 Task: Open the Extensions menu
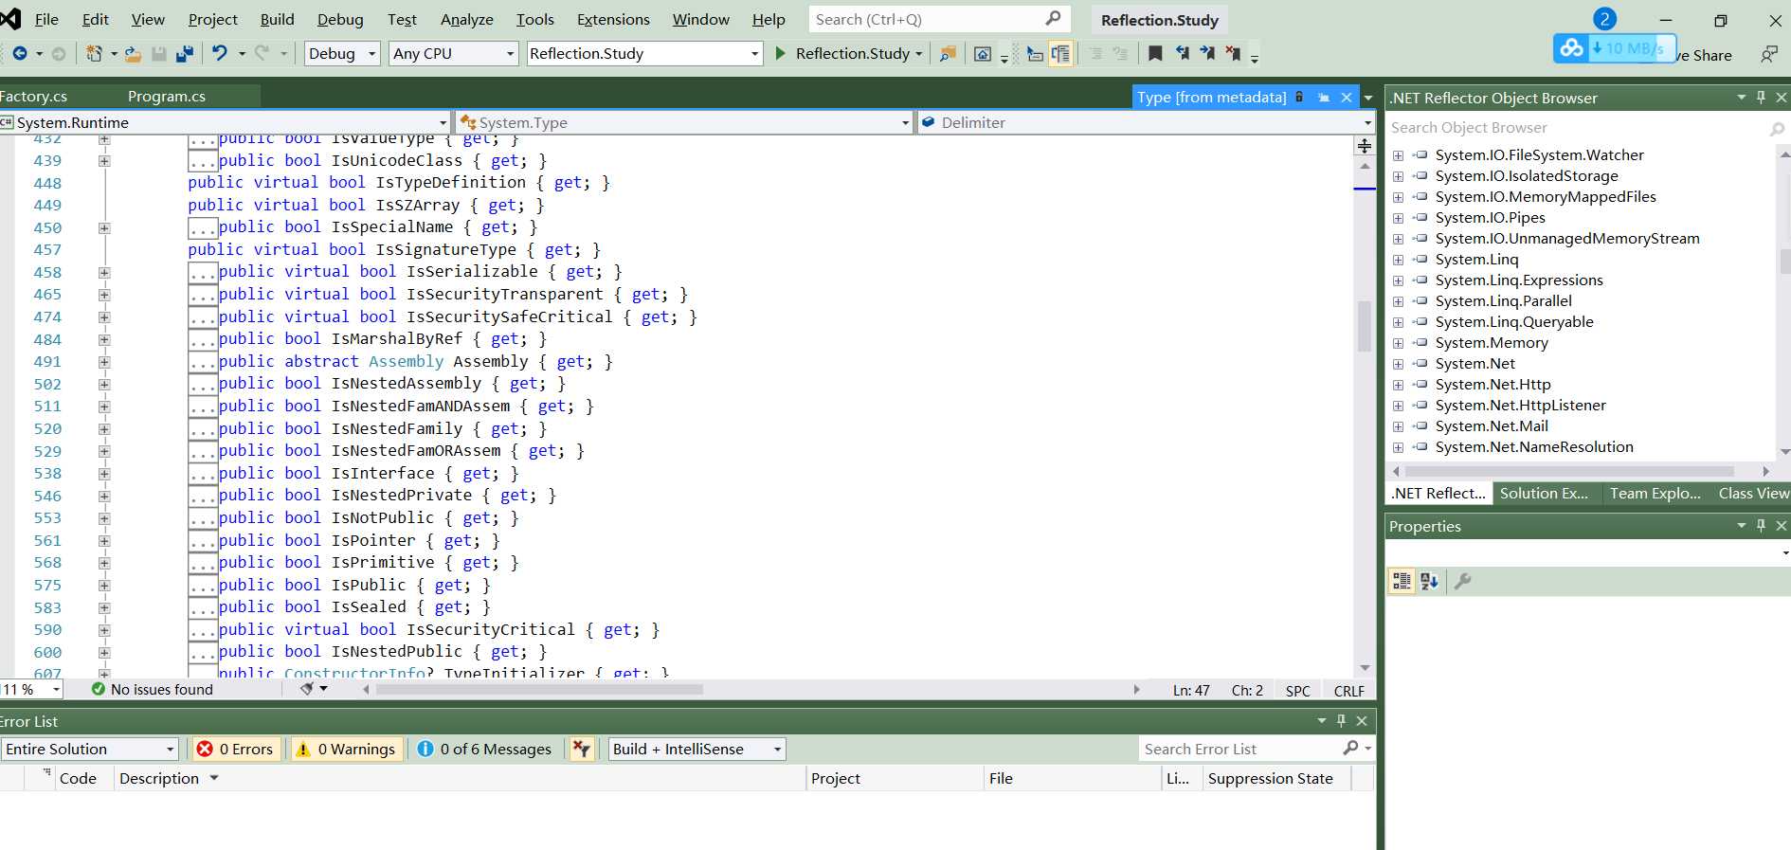click(x=613, y=19)
